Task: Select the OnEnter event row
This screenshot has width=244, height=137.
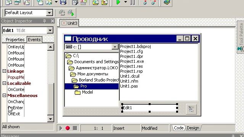Action: pyautogui.click(x=16, y=108)
